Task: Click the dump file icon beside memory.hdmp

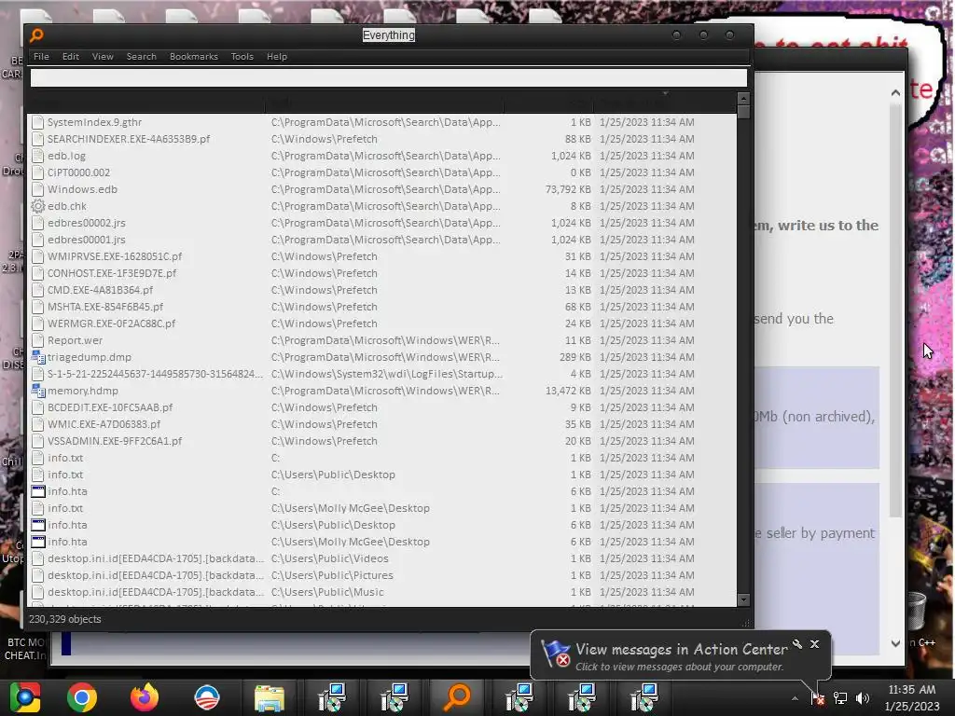Action: point(37,391)
